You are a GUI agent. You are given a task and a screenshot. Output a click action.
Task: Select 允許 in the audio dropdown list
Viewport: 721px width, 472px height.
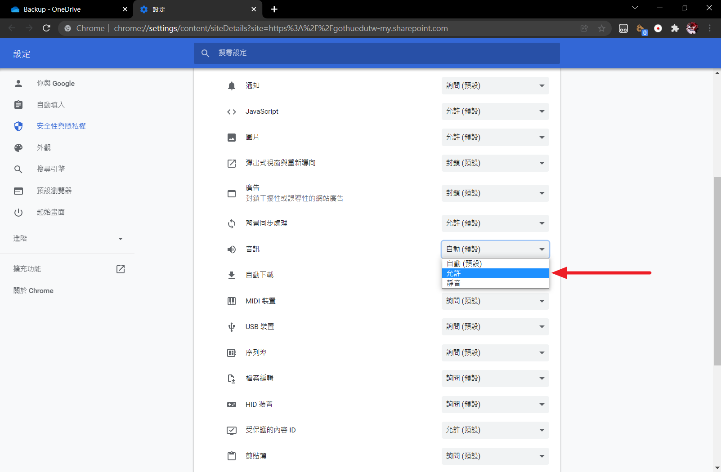[x=495, y=273]
